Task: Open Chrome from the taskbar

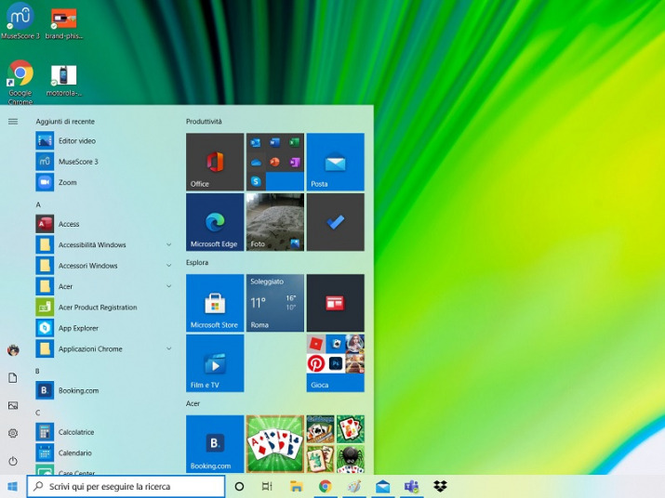Action: [x=326, y=486]
